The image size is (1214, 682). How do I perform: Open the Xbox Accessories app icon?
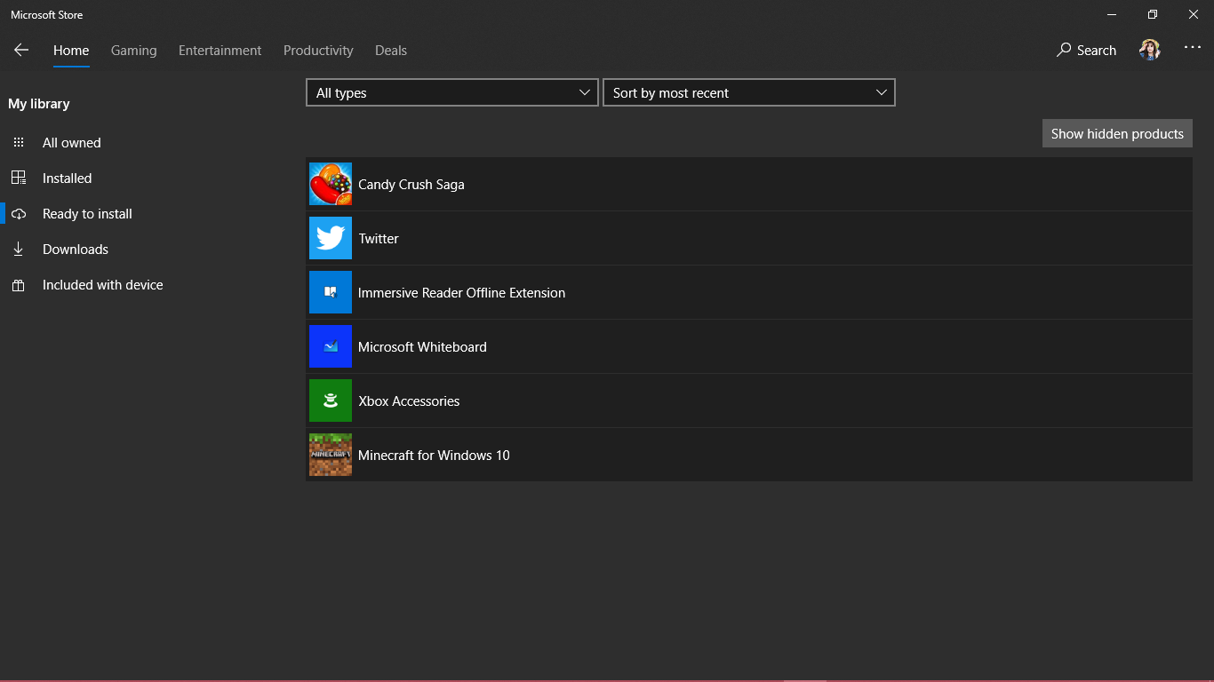coord(331,400)
